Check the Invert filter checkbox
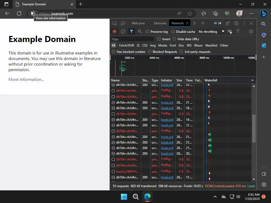The image size is (271, 203). point(159,39)
